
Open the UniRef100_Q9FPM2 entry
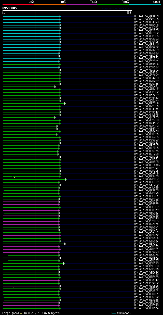click(x=146, y=126)
